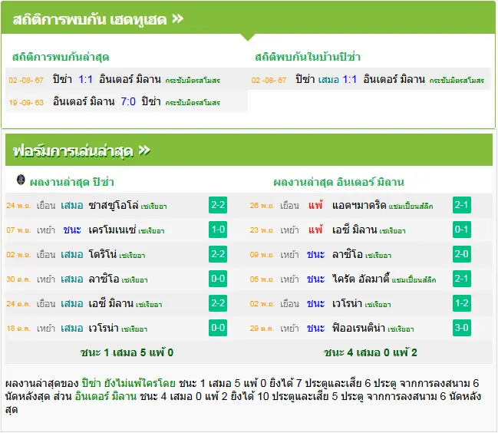The height and width of the screenshot is (433, 498).
Task: Click the เสมอ 1:1 result in Pisa home stats
Action: [x=338, y=79]
